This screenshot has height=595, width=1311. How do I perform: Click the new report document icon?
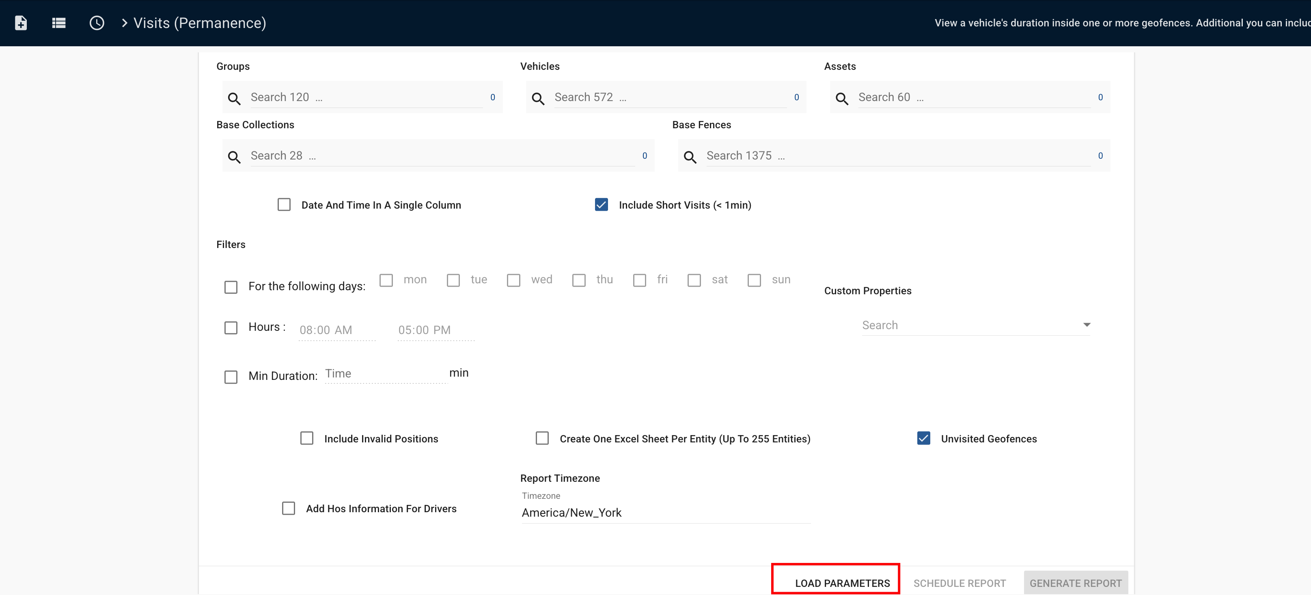click(x=21, y=23)
